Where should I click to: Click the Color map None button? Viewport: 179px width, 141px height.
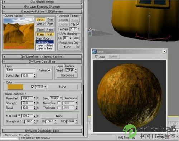pos(63,87)
